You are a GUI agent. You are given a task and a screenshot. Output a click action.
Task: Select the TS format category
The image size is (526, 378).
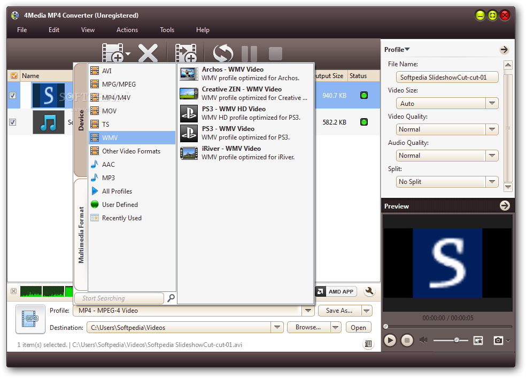(x=132, y=125)
